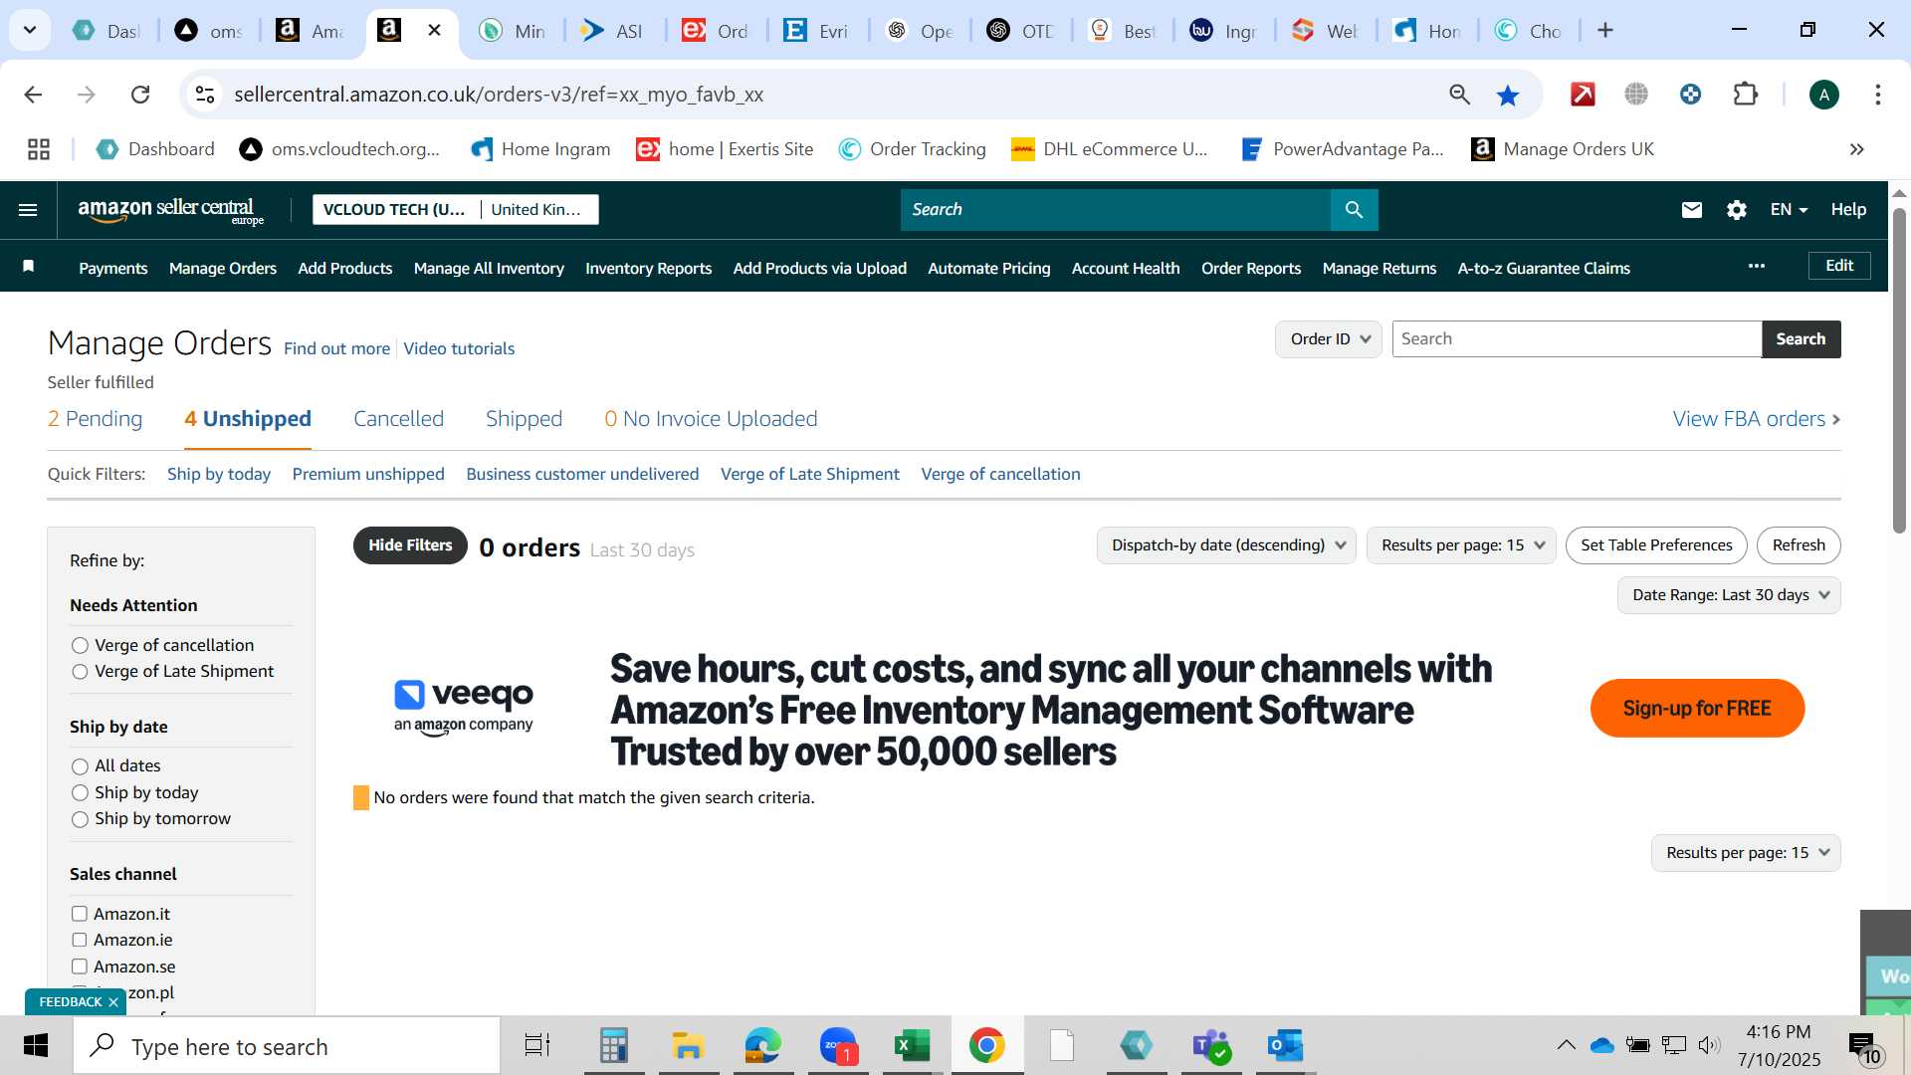Select Ship by today radio button

80,793
